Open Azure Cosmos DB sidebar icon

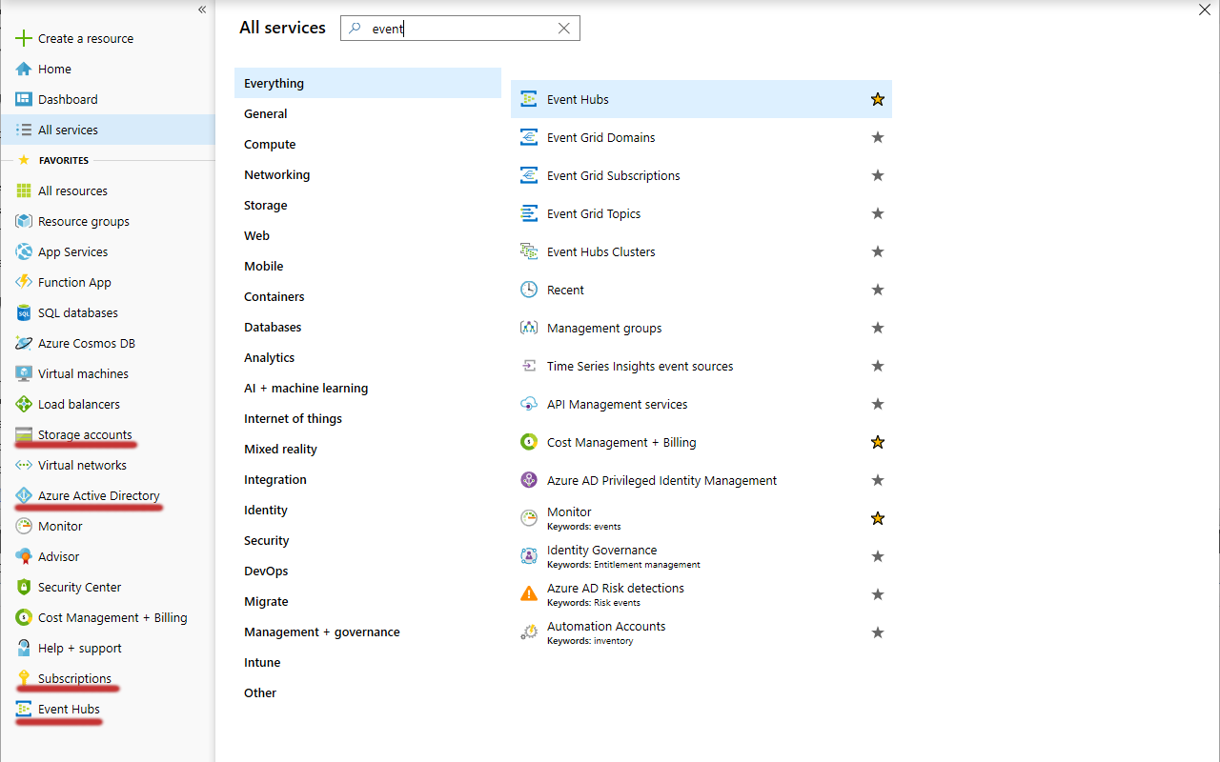[24, 343]
